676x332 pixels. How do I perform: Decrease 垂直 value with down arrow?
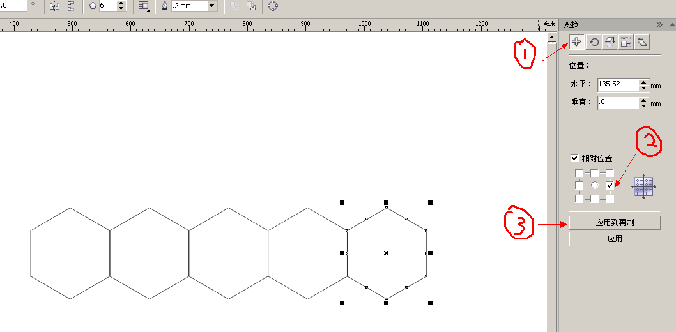click(643, 106)
